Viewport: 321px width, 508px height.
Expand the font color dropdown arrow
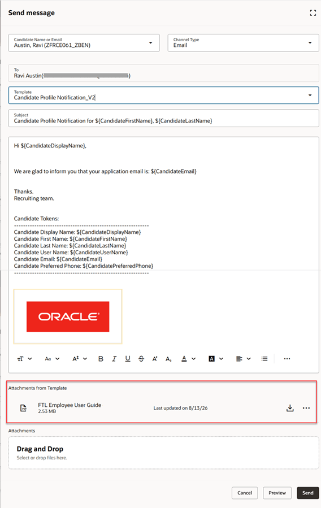coord(193,359)
